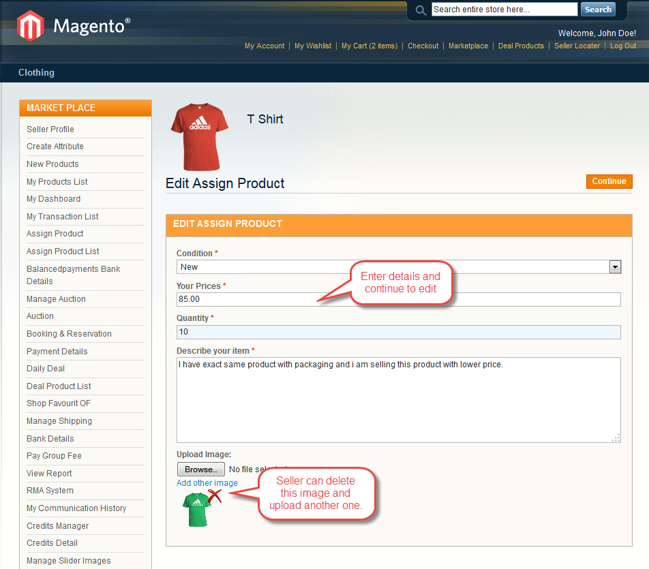Delete the green T-shirt image with red X
Screen dimensions: 649x569
[214, 496]
